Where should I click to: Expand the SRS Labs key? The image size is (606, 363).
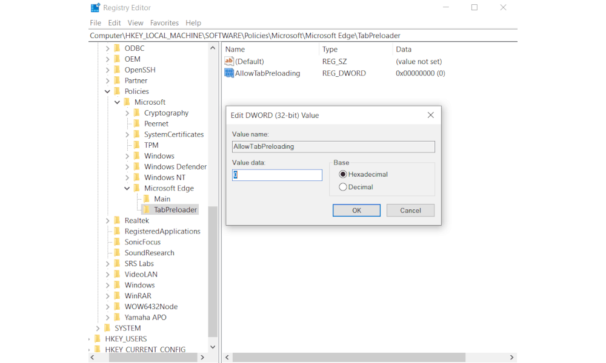pos(107,263)
